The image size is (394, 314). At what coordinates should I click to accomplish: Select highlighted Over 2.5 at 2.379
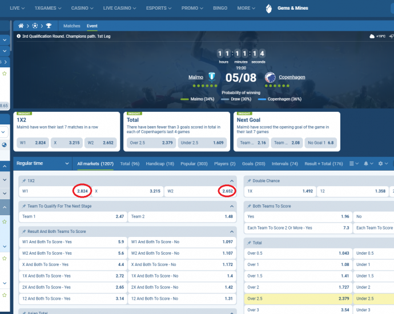[298, 299]
